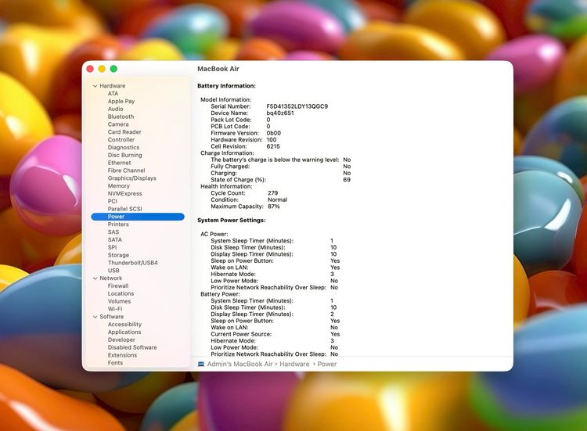Select Printers in the sidebar
Viewport: 587px width, 431px height.
click(x=118, y=224)
